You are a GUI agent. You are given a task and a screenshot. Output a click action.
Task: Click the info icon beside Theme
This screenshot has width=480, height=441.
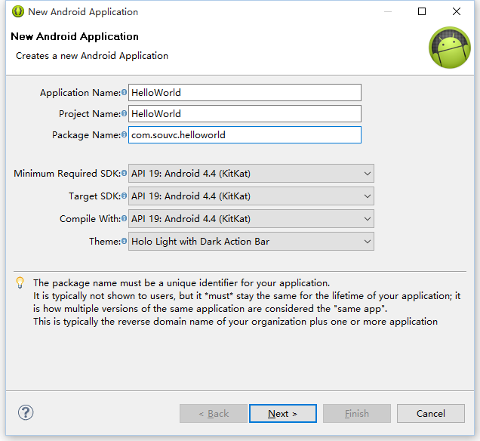tap(125, 242)
